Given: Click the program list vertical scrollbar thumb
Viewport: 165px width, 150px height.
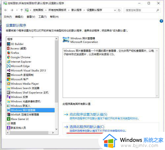Looking at the screenshot, I should pyautogui.click(x=56, y=72).
